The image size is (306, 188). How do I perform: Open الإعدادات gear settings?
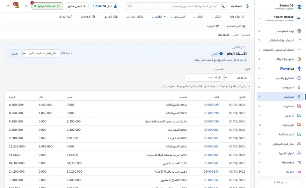pyautogui.click(x=88, y=17)
